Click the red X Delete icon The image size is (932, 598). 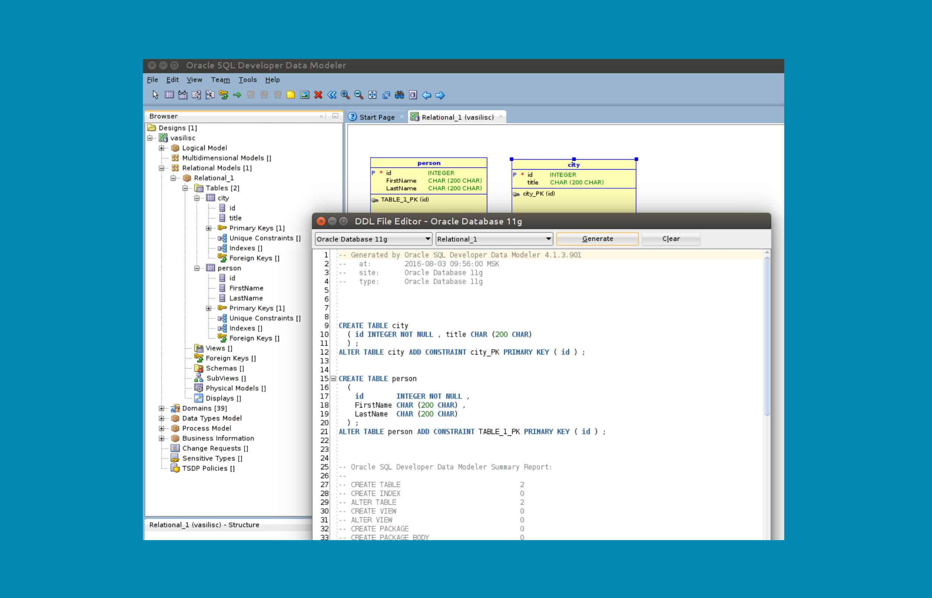318,95
